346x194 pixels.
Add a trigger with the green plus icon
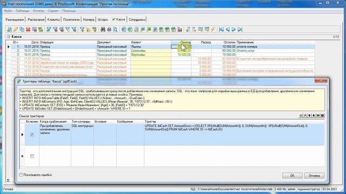pos(301,115)
